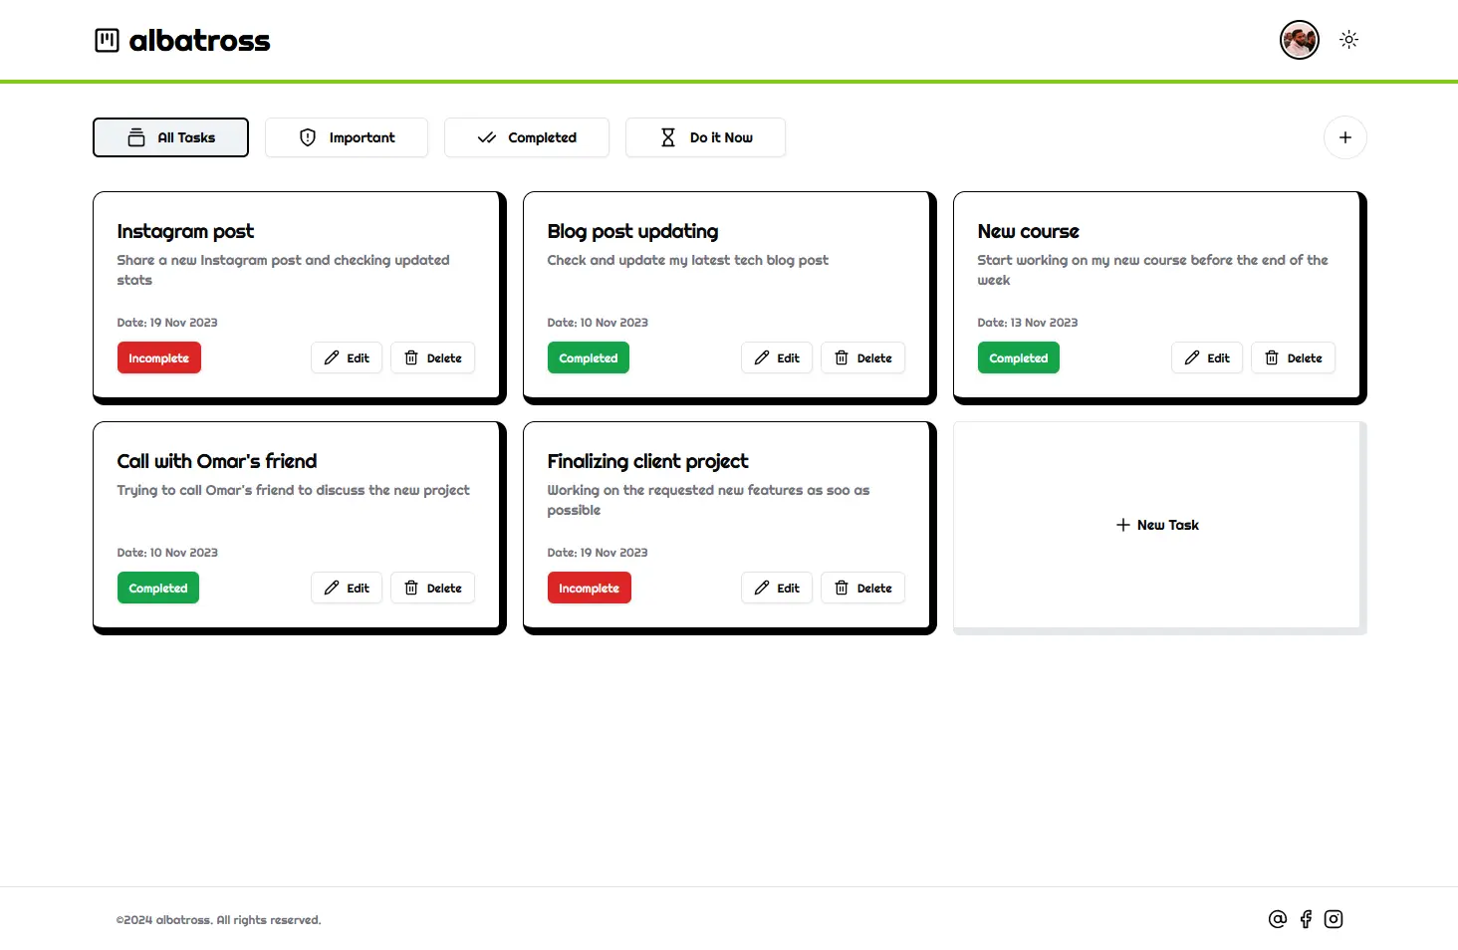The height and width of the screenshot is (950, 1458).
Task: Open the Facebook icon in footer
Action: pos(1306,919)
